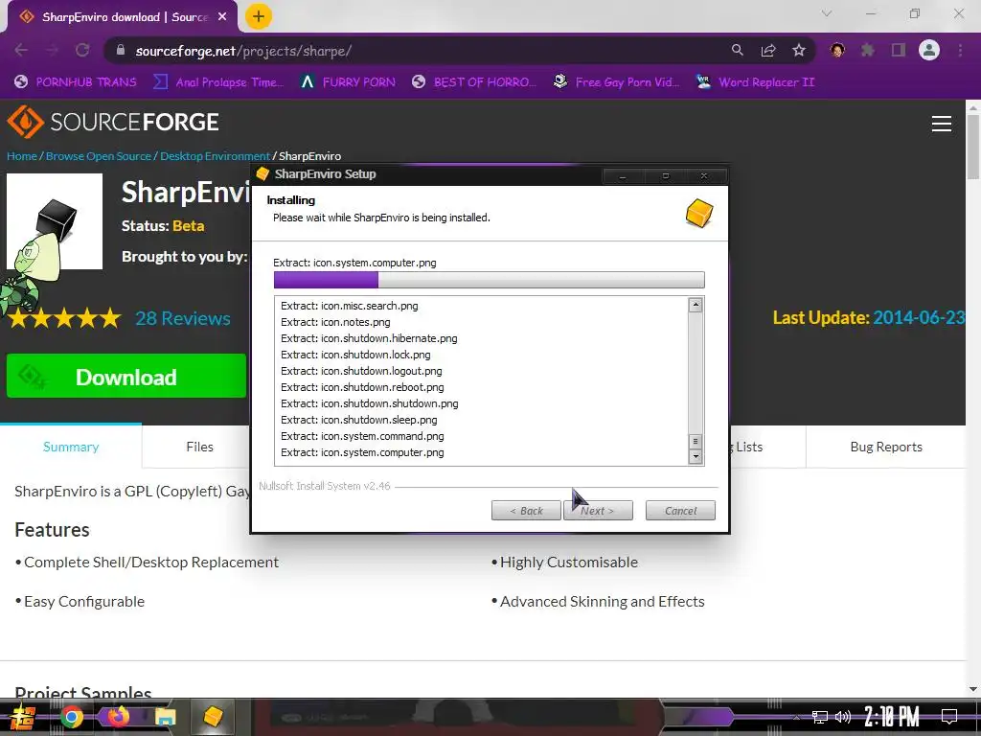Open the 28 Reviews link
Viewport: 981px width, 736px height.
tap(183, 318)
